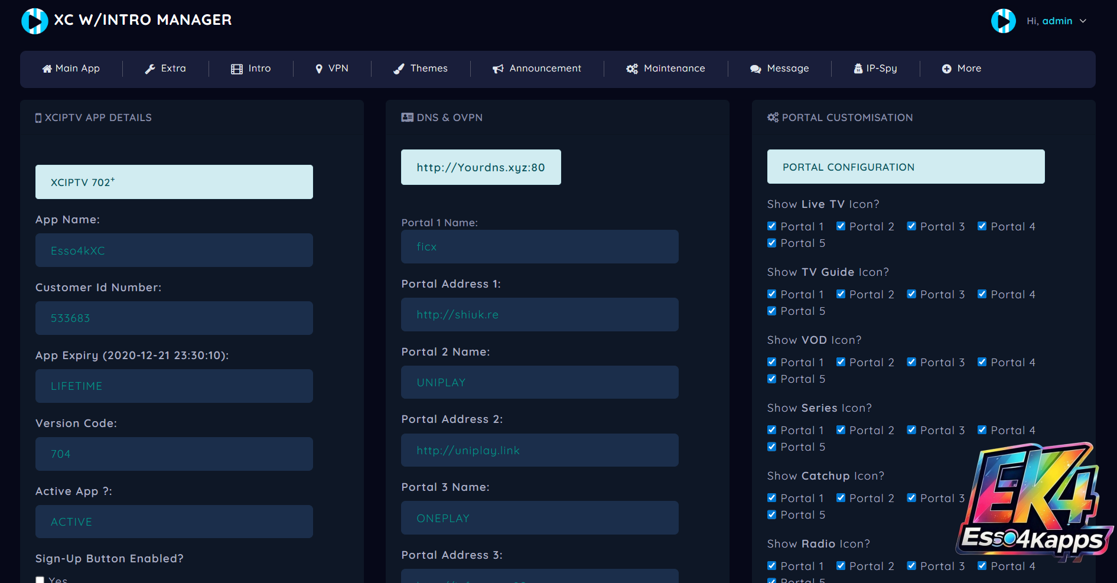Click the Intro film strip icon
Image resolution: width=1117 pixels, height=583 pixels.
coord(237,69)
